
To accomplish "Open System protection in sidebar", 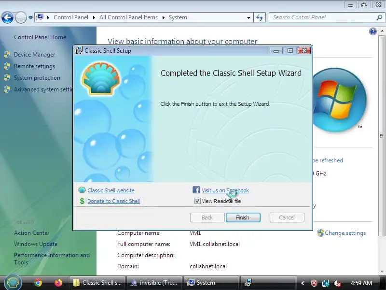I will coord(37,78).
